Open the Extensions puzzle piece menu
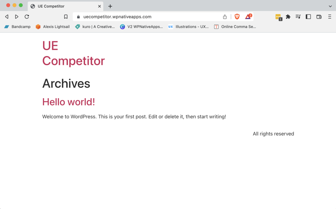 click(x=288, y=17)
